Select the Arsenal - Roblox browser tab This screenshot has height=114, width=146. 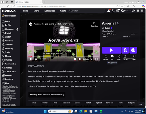29,2
